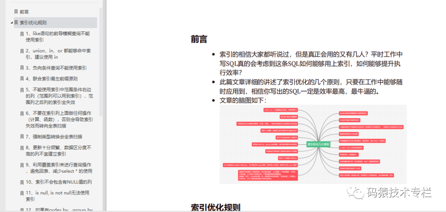
Task: Collapse the 索引优化规则 bookmark tree
Action: pyautogui.click(x=12, y=23)
